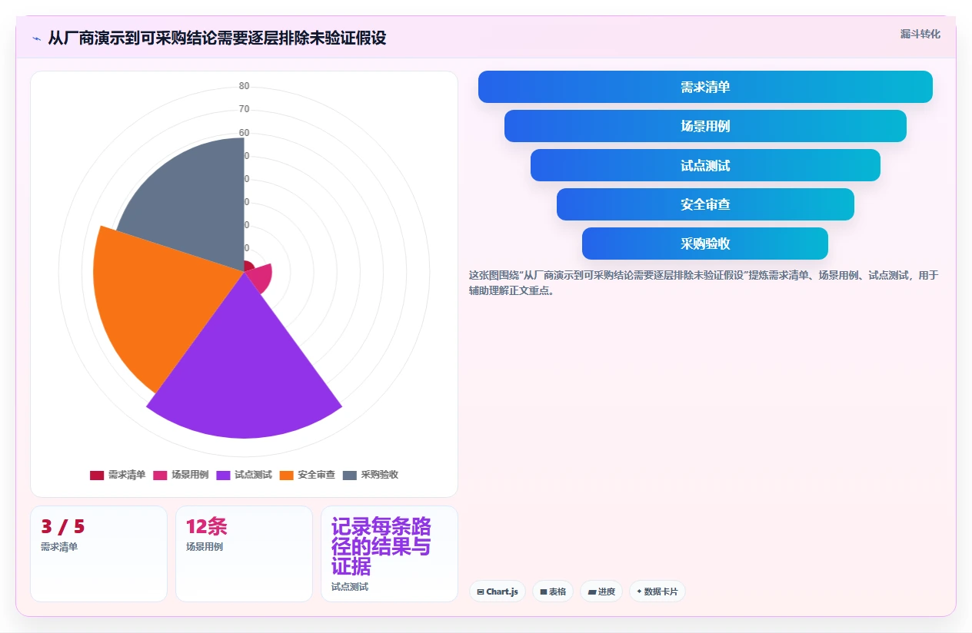The image size is (972, 633).
Task: Select the 场景用例 funnel stage bar
Action: 705,126
